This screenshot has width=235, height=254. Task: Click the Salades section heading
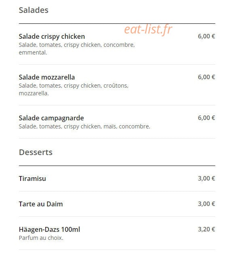(34, 10)
